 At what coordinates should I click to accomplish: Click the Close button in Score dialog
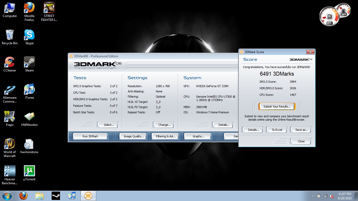(x=301, y=141)
